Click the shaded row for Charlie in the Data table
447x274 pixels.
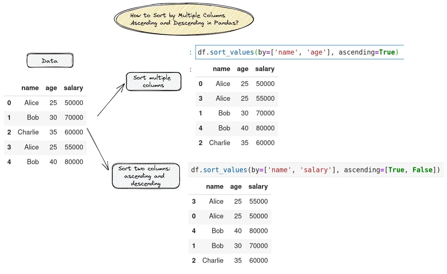click(45, 132)
